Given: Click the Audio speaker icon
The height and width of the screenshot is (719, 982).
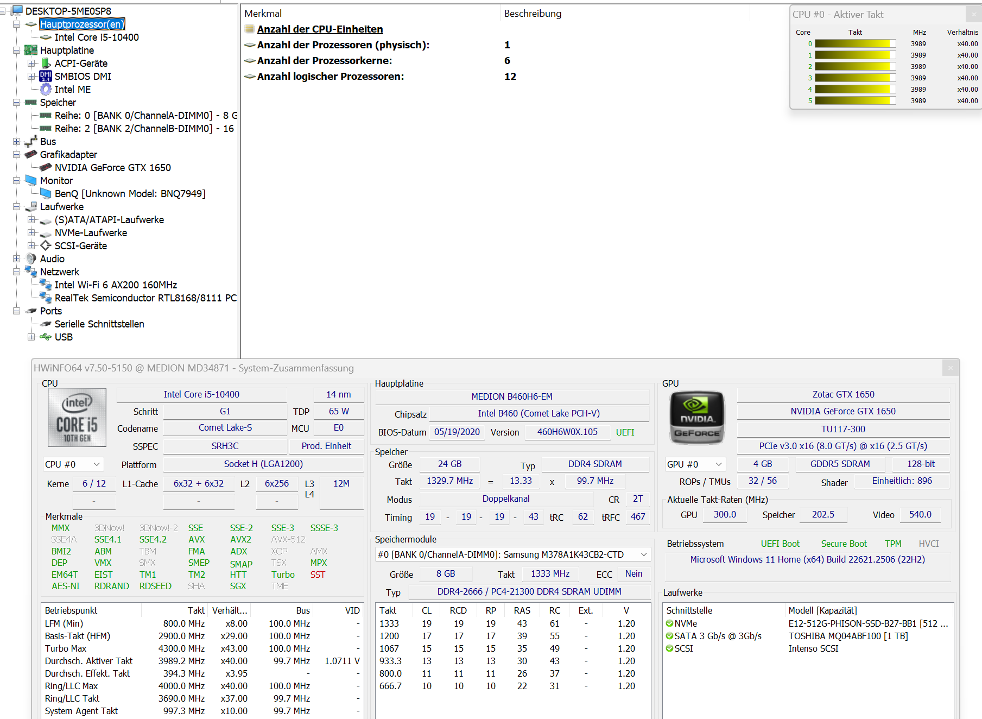Looking at the screenshot, I should [31, 258].
